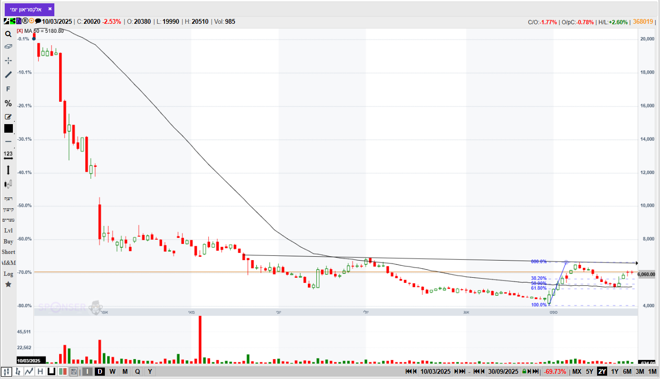Close the אלקטריאון יומי chart tab
660x379 pixels.
[x=50, y=9]
